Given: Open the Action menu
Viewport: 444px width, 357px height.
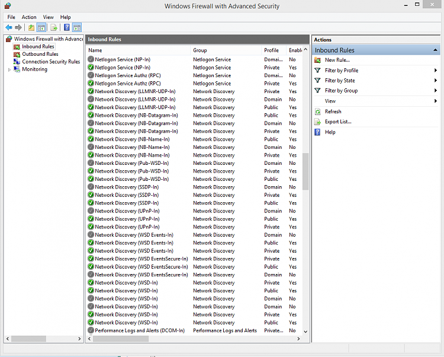Looking at the screenshot, I should click(29, 17).
